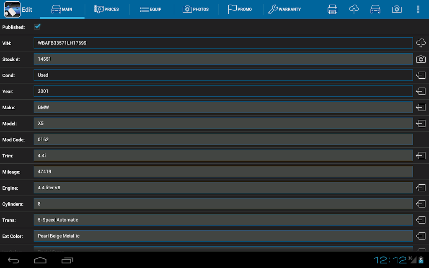The height and width of the screenshot is (268, 429).
Task: Tap the camera icon beside Stock #
Action: (421, 59)
